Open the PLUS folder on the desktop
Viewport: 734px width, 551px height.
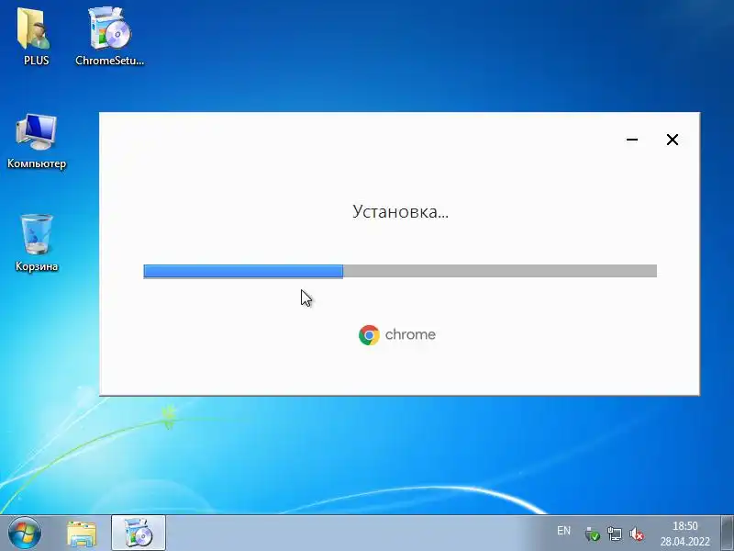pyautogui.click(x=36, y=37)
